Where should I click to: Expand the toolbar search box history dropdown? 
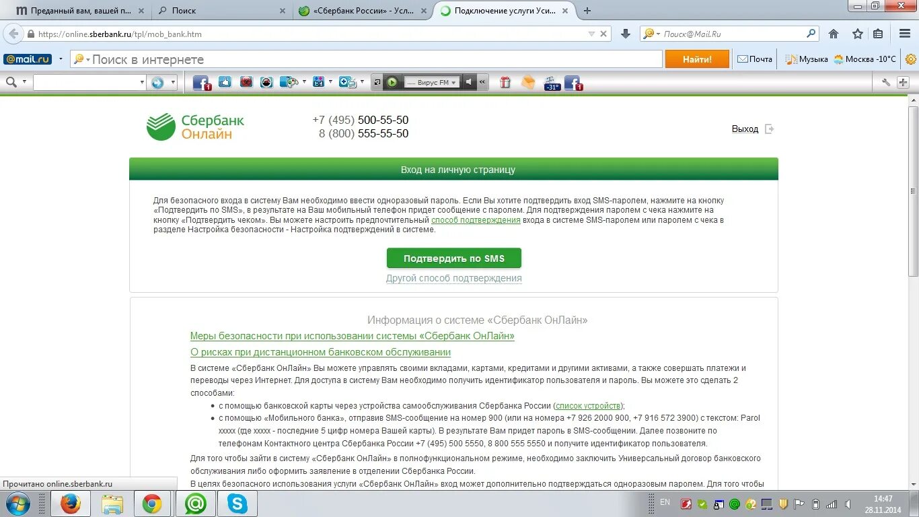(x=142, y=82)
